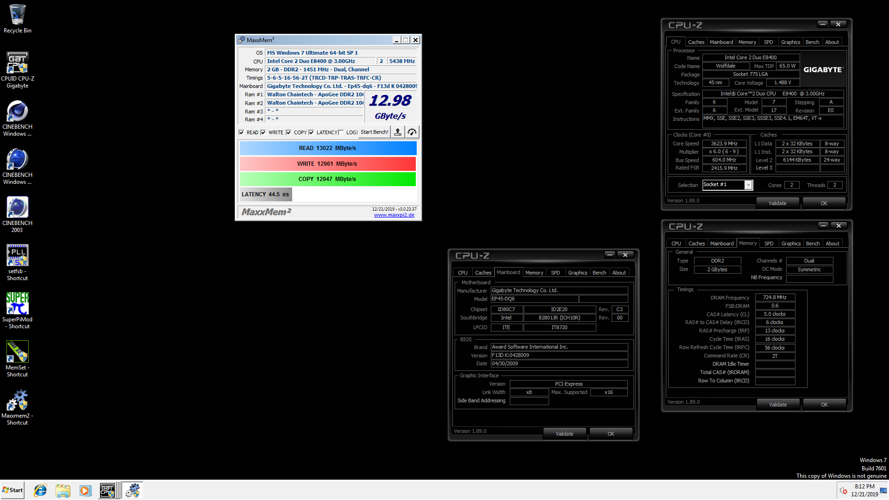
Task: Click the Bus Speed 604.0 MHz value
Action: coord(724,160)
